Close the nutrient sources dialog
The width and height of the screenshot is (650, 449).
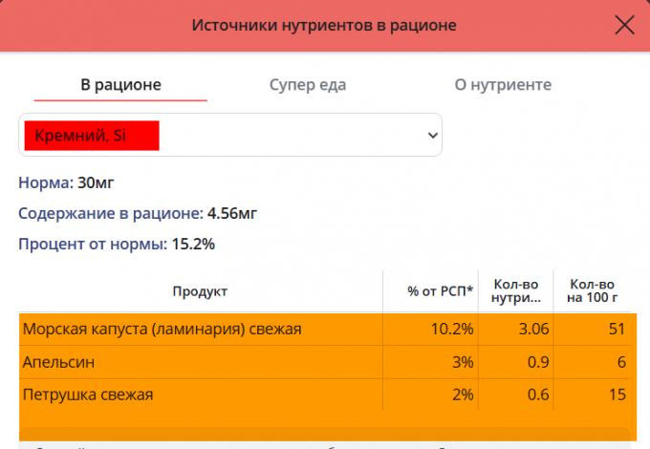click(x=624, y=25)
